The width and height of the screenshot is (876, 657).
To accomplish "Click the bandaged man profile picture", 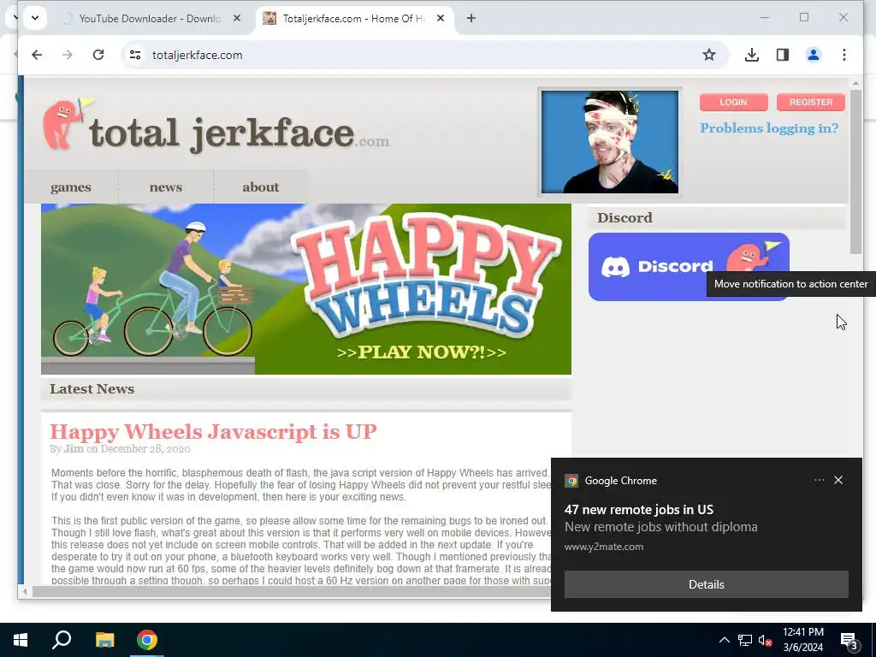I will tap(610, 142).
